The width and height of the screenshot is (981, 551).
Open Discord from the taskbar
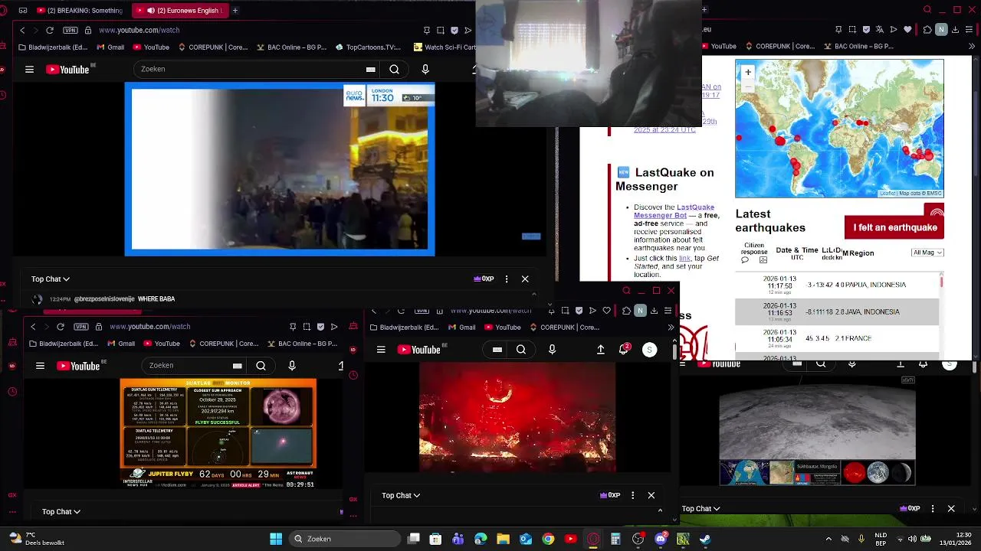point(661,539)
